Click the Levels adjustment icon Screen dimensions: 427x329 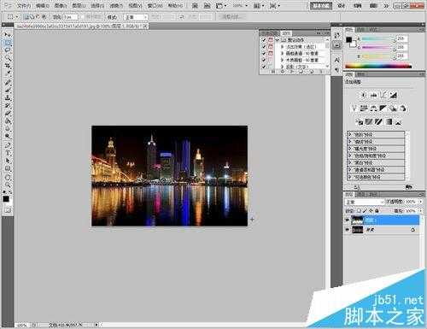click(x=374, y=95)
